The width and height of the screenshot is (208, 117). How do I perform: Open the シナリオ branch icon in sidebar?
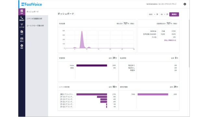[22, 26]
